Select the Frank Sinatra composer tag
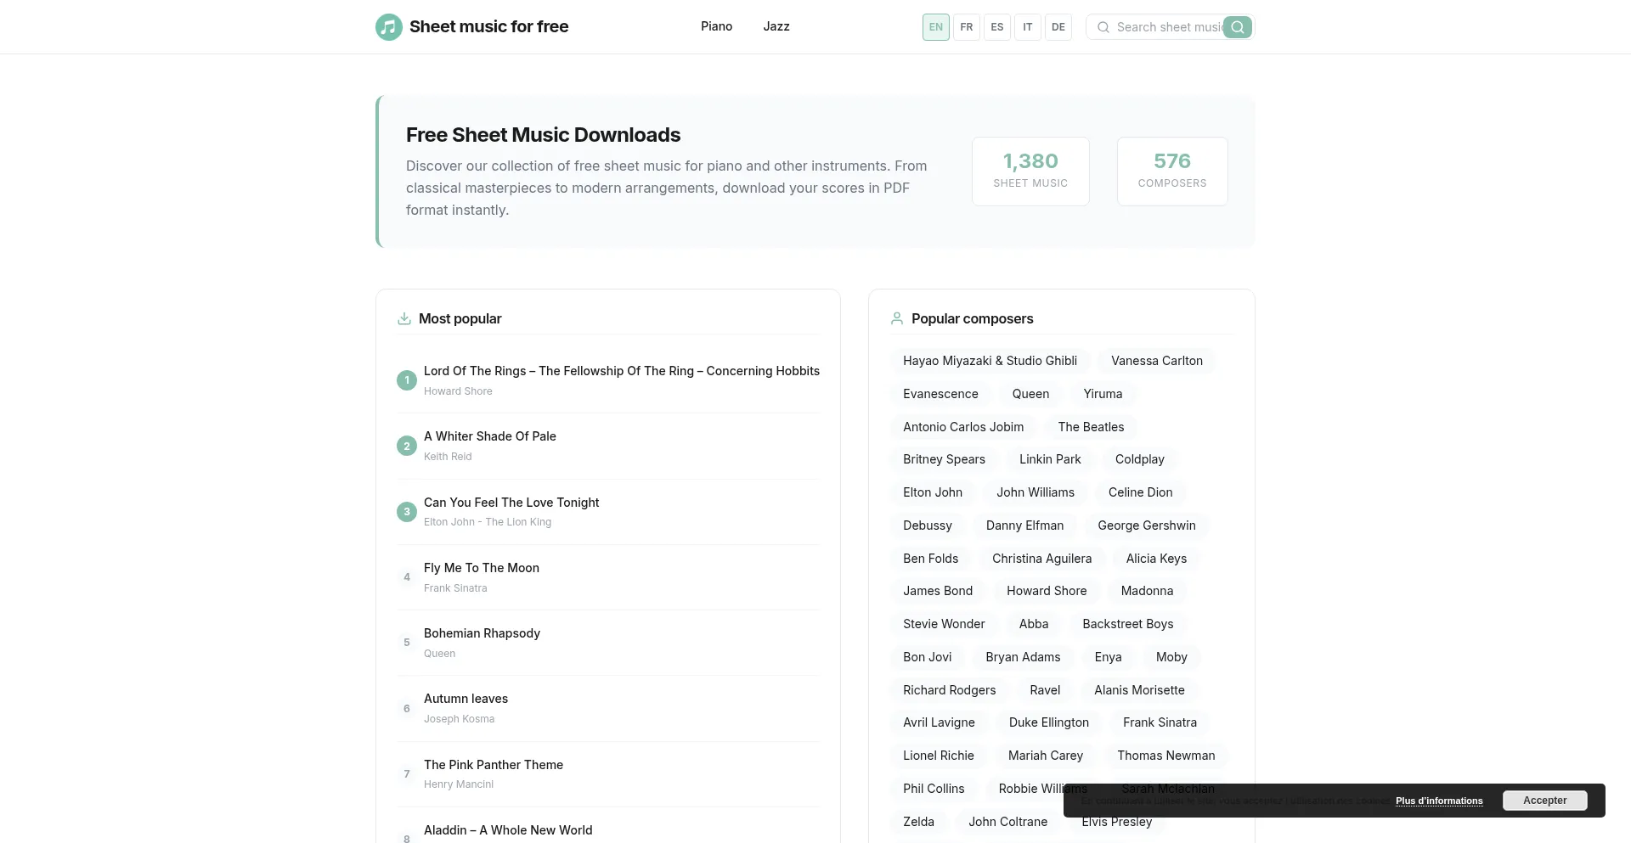 [x=1160, y=722]
